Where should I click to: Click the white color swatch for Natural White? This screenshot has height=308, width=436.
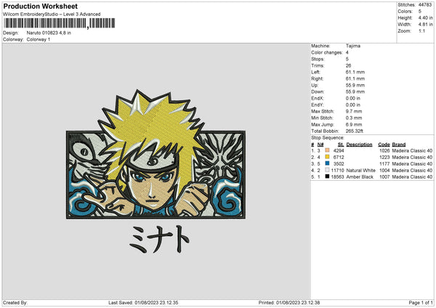tap(327, 170)
